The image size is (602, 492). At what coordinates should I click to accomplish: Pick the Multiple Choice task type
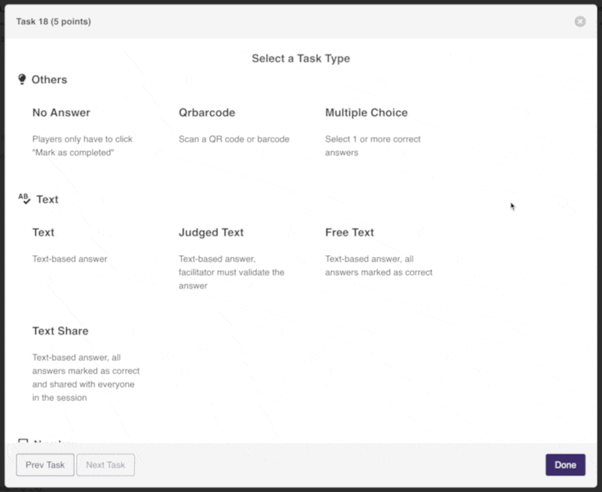pos(366,113)
